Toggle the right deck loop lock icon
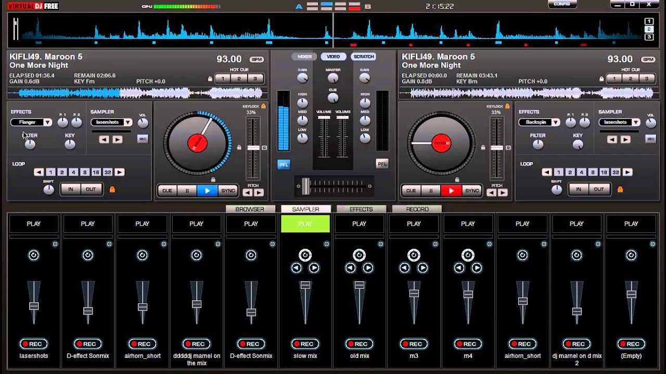The height and width of the screenshot is (374, 666). click(x=620, y=190)
